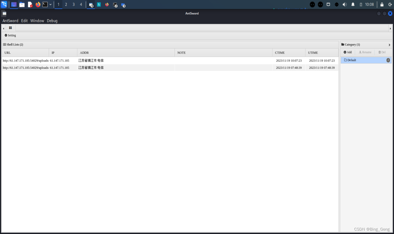
Task: Click the grid icon below the menu bar
Action: (x=10, y=28)
